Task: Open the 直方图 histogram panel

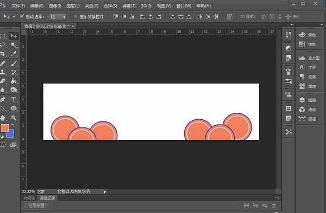Action: tap(309, 58)
